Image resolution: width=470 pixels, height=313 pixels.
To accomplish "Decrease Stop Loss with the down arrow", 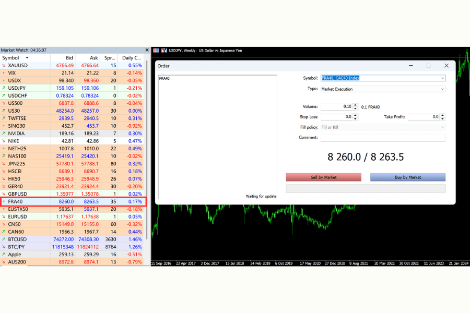I will click(x=356, y=118).
